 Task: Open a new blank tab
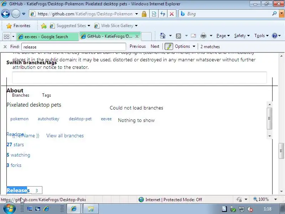click(x=146, y=36)
